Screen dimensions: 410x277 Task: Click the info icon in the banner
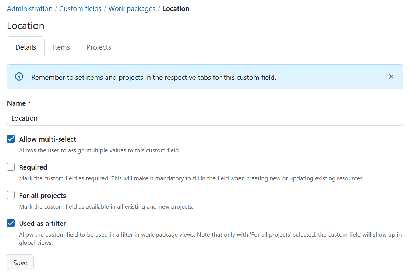click(19, 77)
